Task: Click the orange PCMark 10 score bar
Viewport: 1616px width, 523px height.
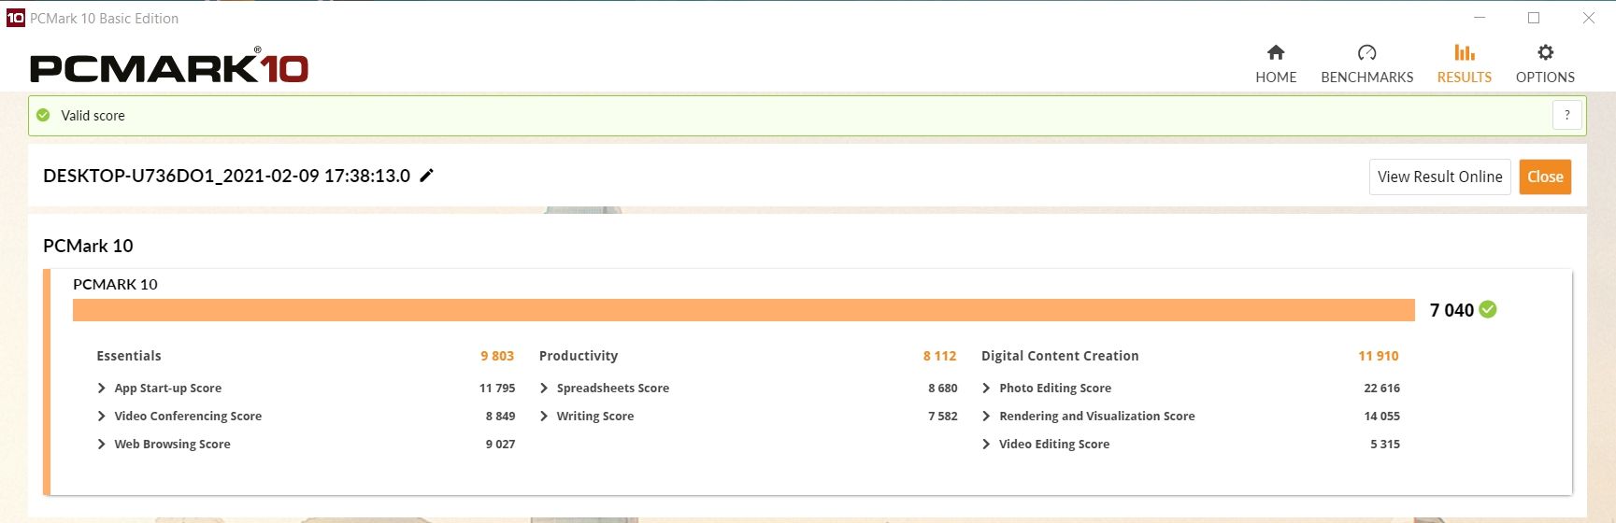Action: tap(744, 310)
